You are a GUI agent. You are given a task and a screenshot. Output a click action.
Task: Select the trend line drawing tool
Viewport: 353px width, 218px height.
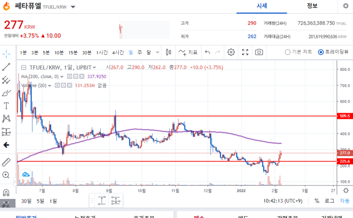(x=6, y=67)
